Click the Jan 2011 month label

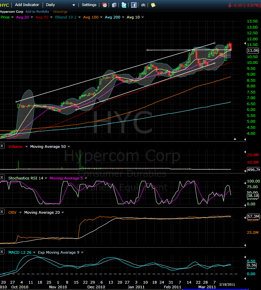pos(136,287)
